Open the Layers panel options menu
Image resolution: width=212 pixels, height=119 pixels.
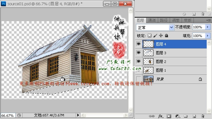coord(209,21)
